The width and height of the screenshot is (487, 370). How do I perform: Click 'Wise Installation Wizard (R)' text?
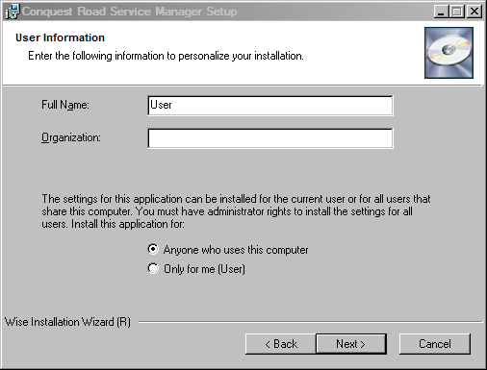pos(67,322)
